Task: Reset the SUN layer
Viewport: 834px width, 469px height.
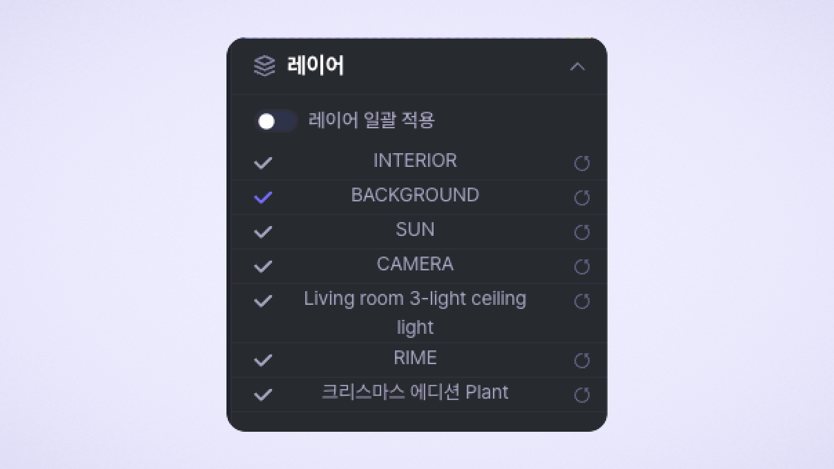Action: pos(582,232)
